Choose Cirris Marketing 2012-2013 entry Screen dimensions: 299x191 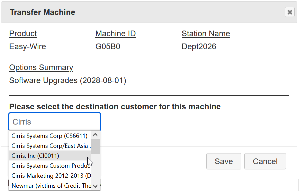[50, 175]
